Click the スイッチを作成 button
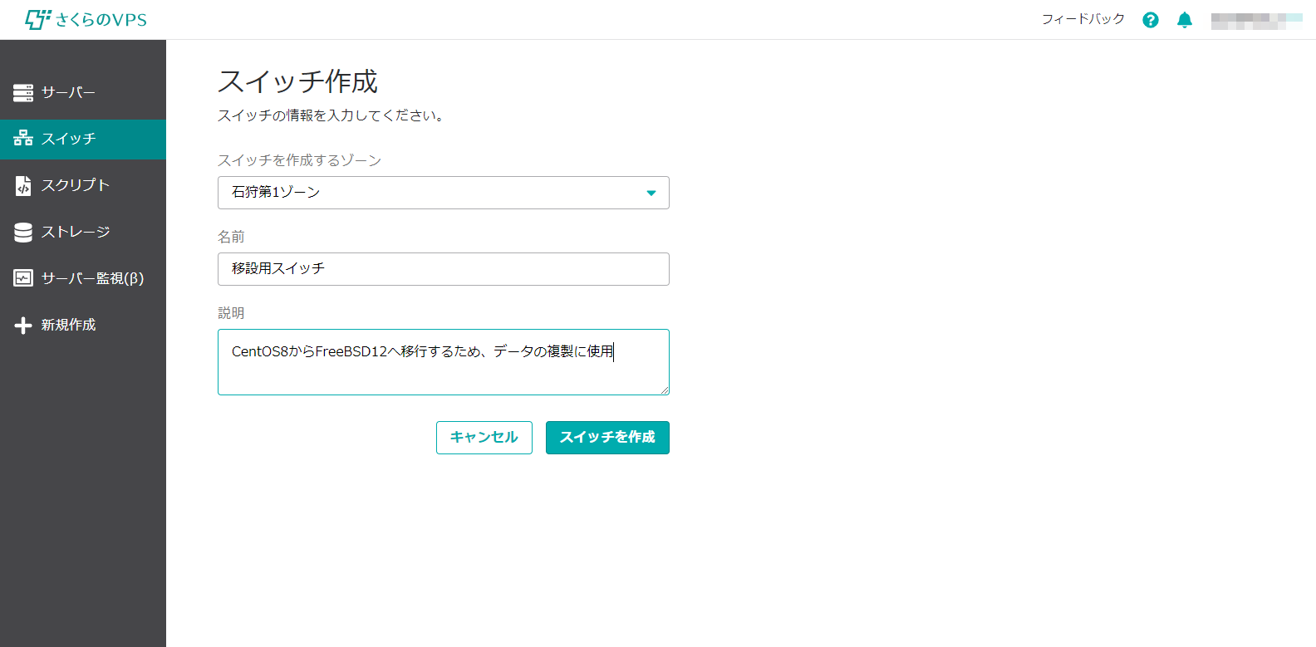Viewport: 1316px width, 647px height. (x=607, y=438)
